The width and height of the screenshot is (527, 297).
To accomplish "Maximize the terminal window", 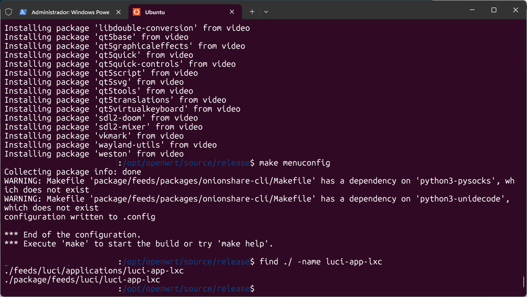I will [x=493, y=10].
